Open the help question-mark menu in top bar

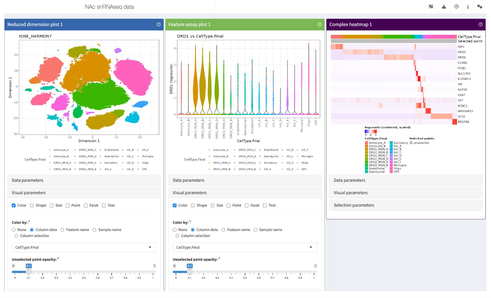coord(456,7)
